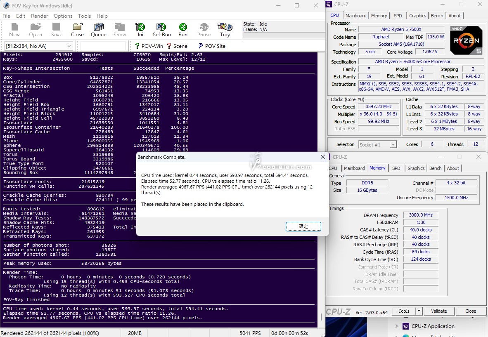Switch to SPD tab in lower CPU-Z window
The width and height of the screenshot is (488, 337).
click(396, 168)
